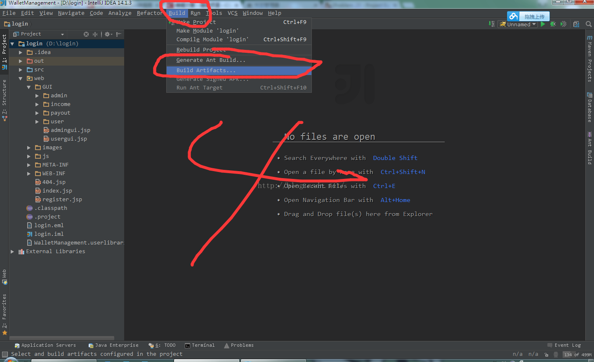The image size is (594, 362).
Task: Open Favorites side tab
Action: coord(5,314)
